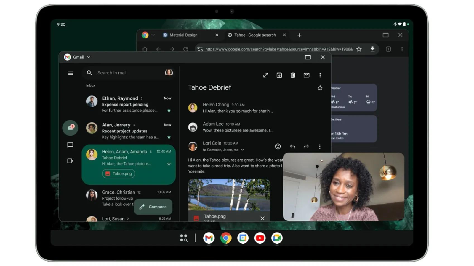This screenshot has width=474, height=266.
Task: Open Google Calendar from the taskbar
Action: tap(243, 238)
